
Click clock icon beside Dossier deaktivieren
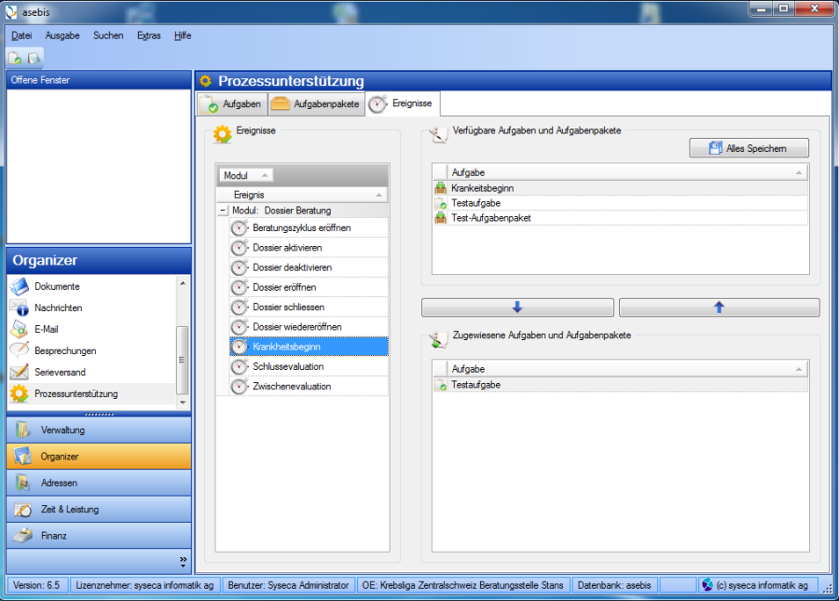click(x=240, y=267)
